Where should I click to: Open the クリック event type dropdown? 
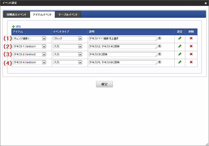tap(68, 38)
